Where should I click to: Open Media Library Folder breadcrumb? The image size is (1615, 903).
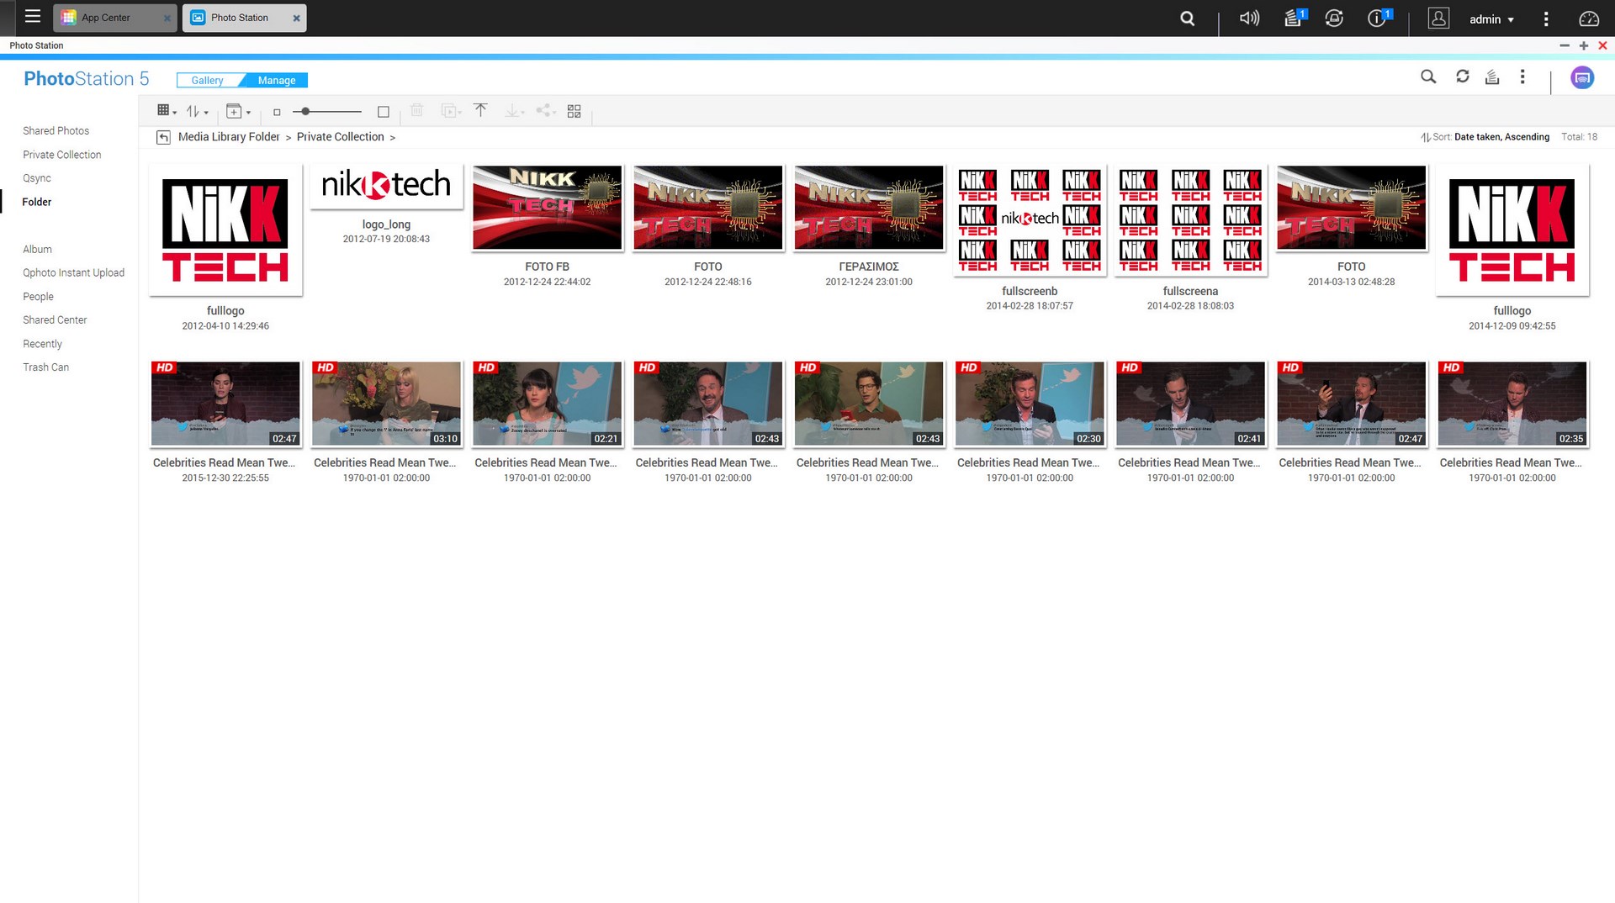tap(229, 137)
